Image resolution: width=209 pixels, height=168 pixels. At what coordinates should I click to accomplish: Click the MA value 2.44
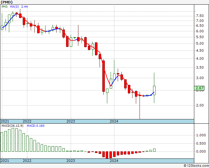pos(24,7)
